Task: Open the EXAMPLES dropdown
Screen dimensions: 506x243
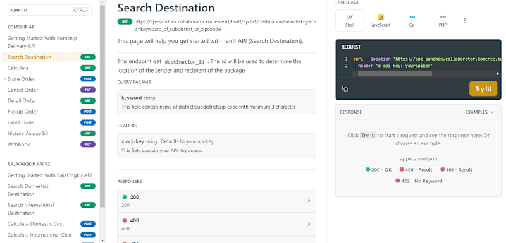Action: pos(479,112)
